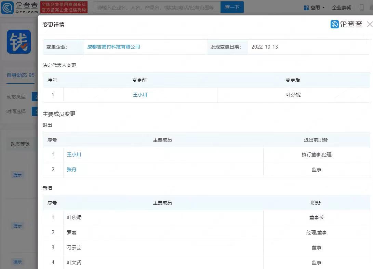
Task: Select the 法定代表人变更 section heading
Action: pyautogui.click(x=59, y=65)
